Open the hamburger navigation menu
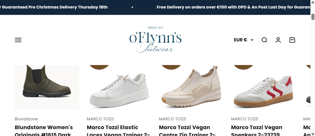This screenshot has width=315, height=136. tap(18, 40)
